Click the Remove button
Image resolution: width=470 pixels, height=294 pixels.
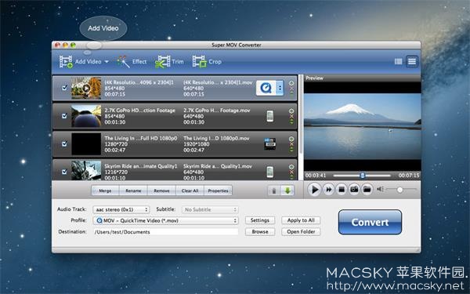(161, 191)
